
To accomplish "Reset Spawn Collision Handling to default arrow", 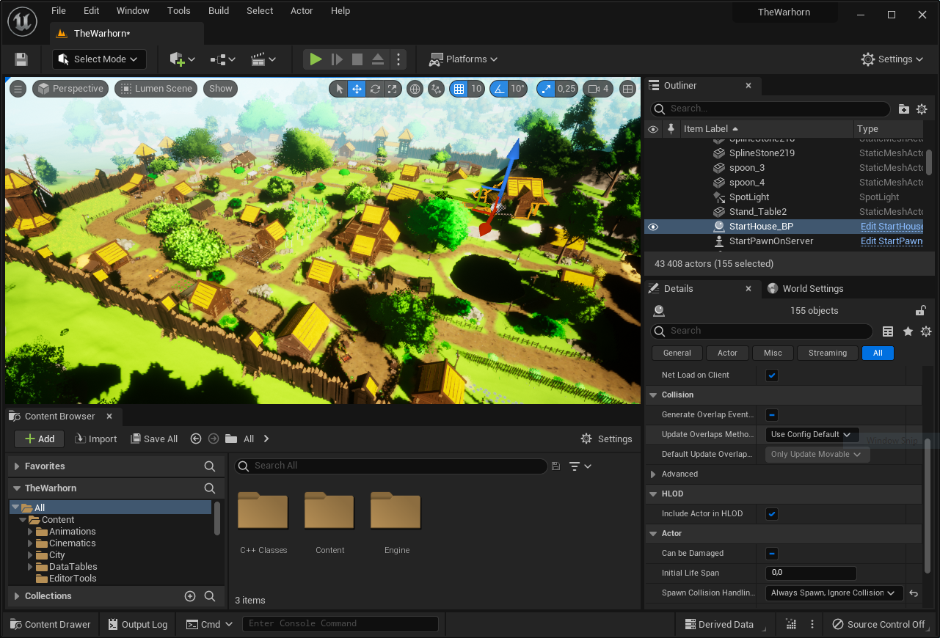I will (914, 593).
